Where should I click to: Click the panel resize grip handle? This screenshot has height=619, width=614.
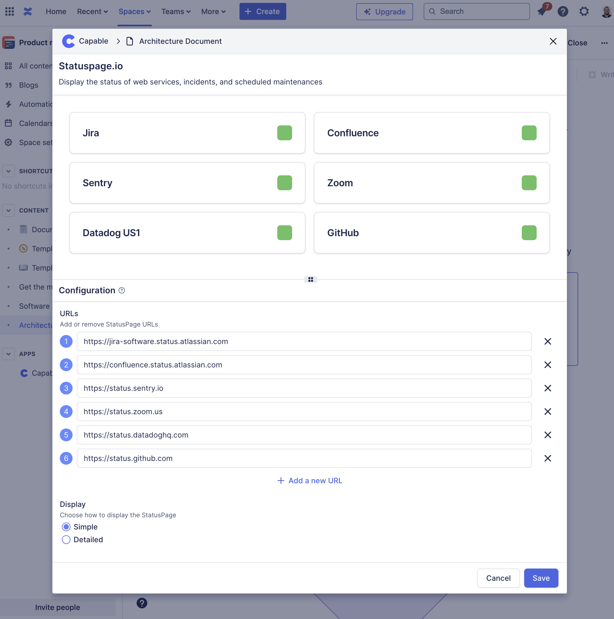pos(310,280)
